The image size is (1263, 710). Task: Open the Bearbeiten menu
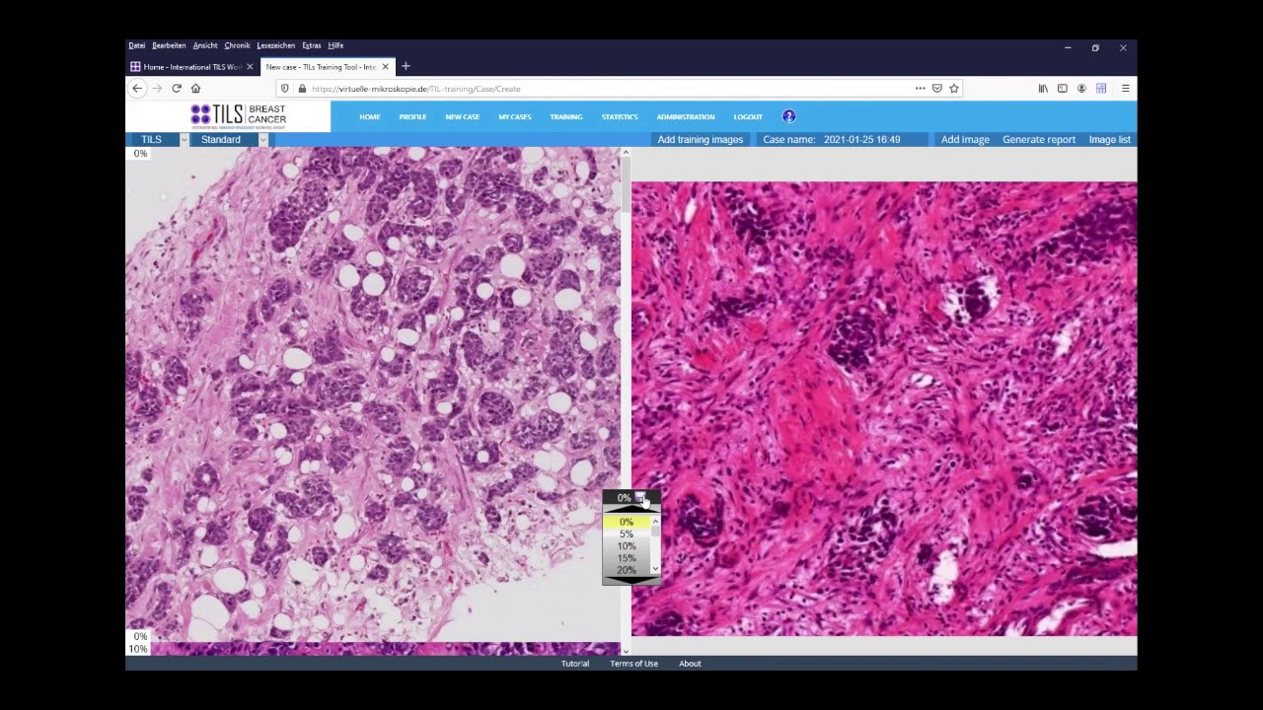click(169, 45)
